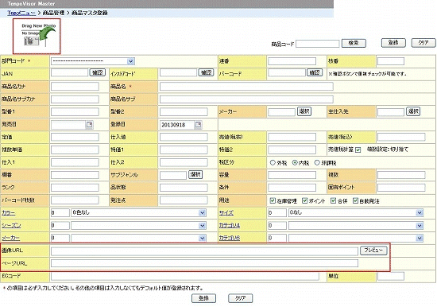Focus the 単位 input field
This screenshot has height=307, width=437.
[391, 276]
